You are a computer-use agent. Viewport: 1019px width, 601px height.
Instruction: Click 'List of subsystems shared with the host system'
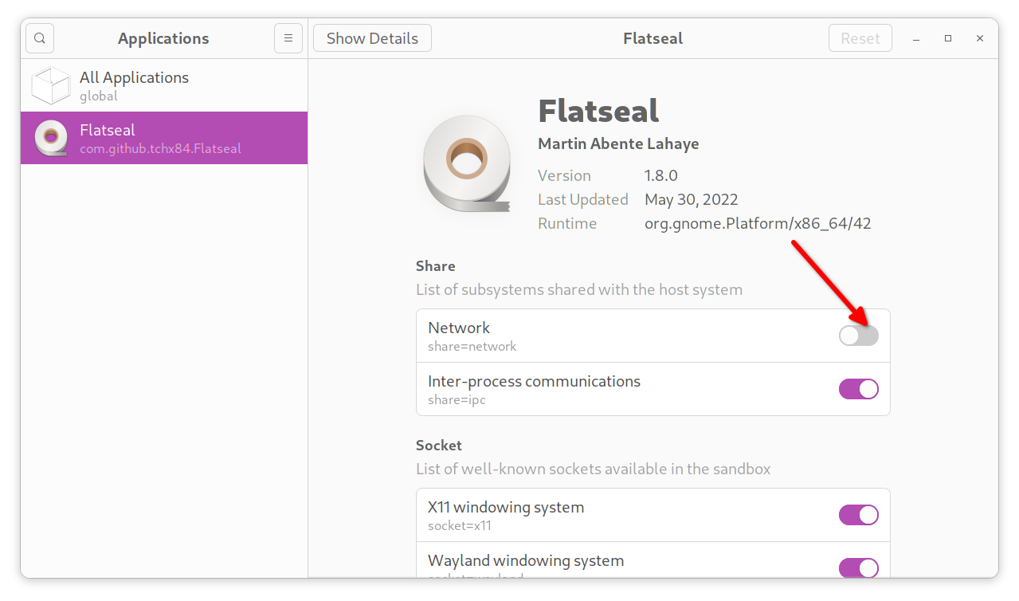point(579,289)
